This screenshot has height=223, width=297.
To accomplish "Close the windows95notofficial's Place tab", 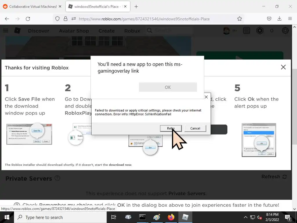I will coord(125,6).
